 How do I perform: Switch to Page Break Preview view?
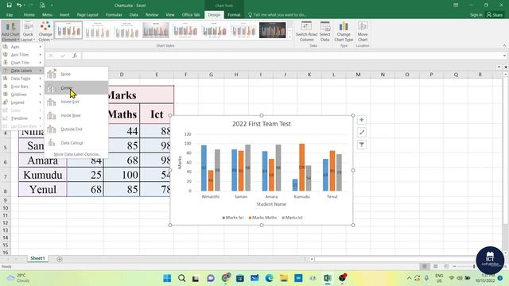[446, 266]
